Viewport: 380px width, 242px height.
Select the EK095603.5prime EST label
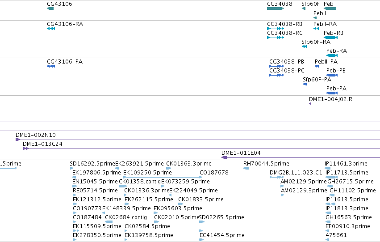(x=178, y=208)
